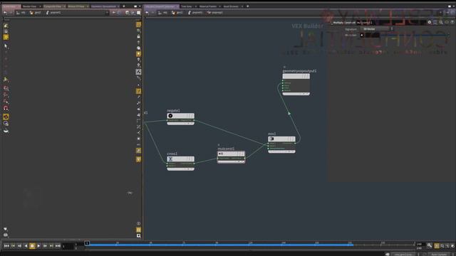Click the bottom display icon on right viewport toolbar

click(x=139, y=235)
